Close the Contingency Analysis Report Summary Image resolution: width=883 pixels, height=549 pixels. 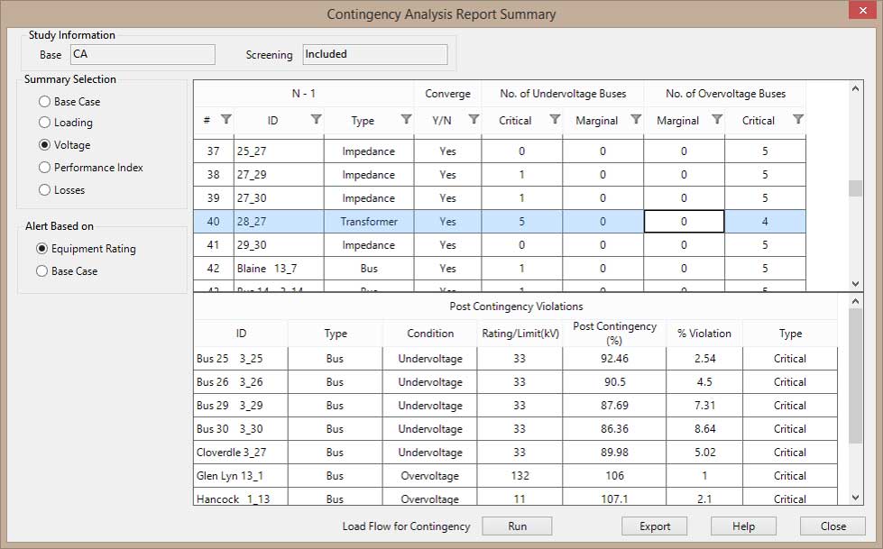click(x=831, y=526)
